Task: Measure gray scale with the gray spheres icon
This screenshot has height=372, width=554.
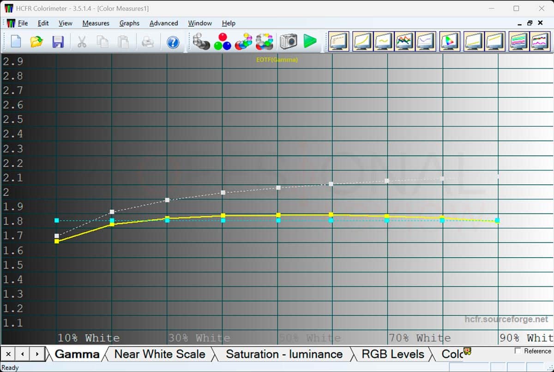Action: point(201,41)
